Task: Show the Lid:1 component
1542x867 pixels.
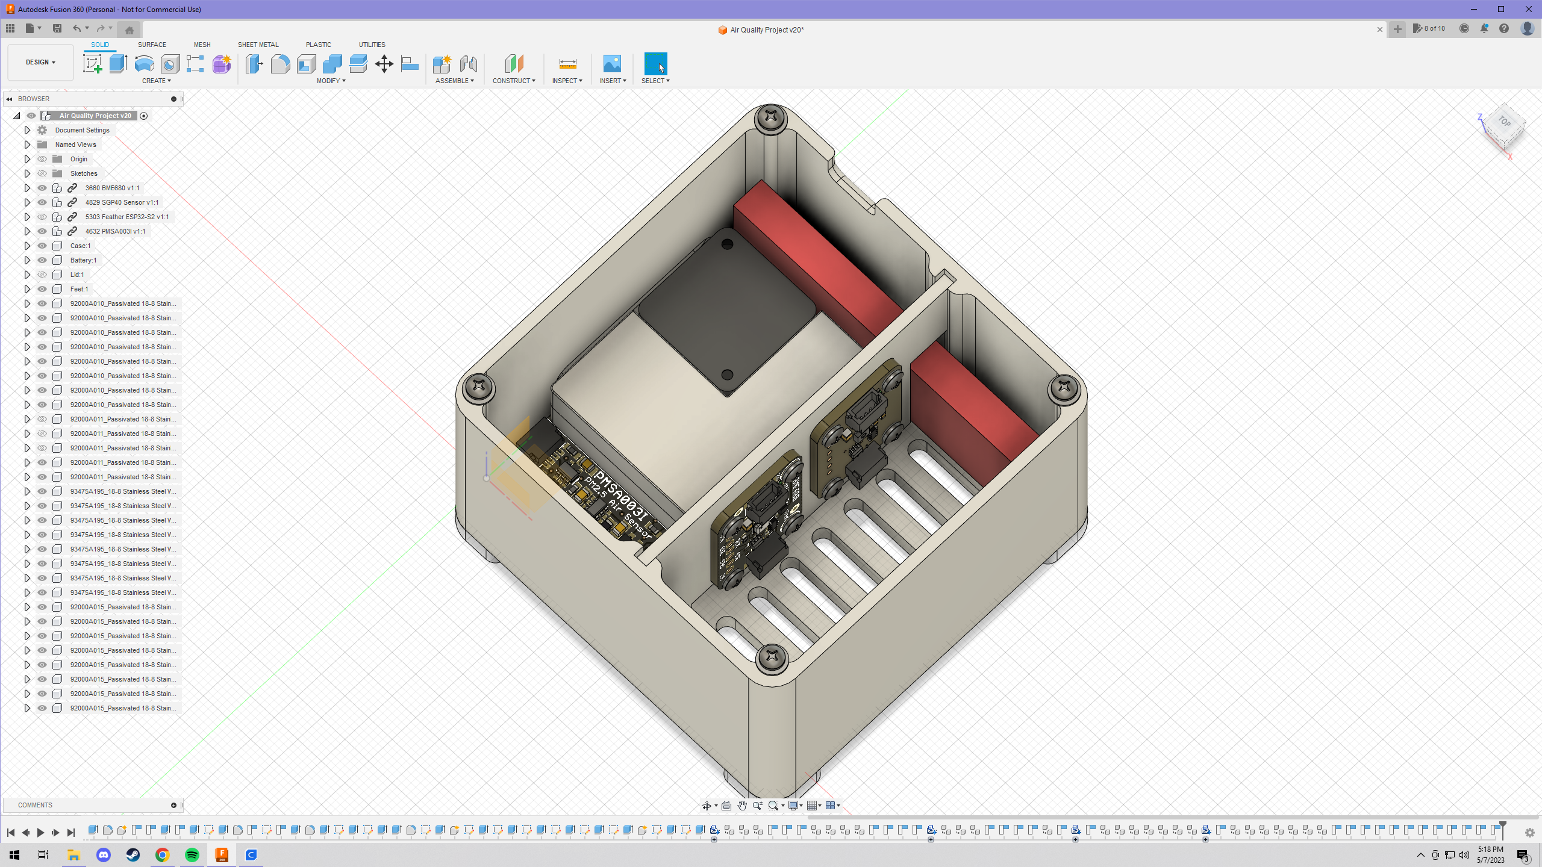Action: click(42, 275)
